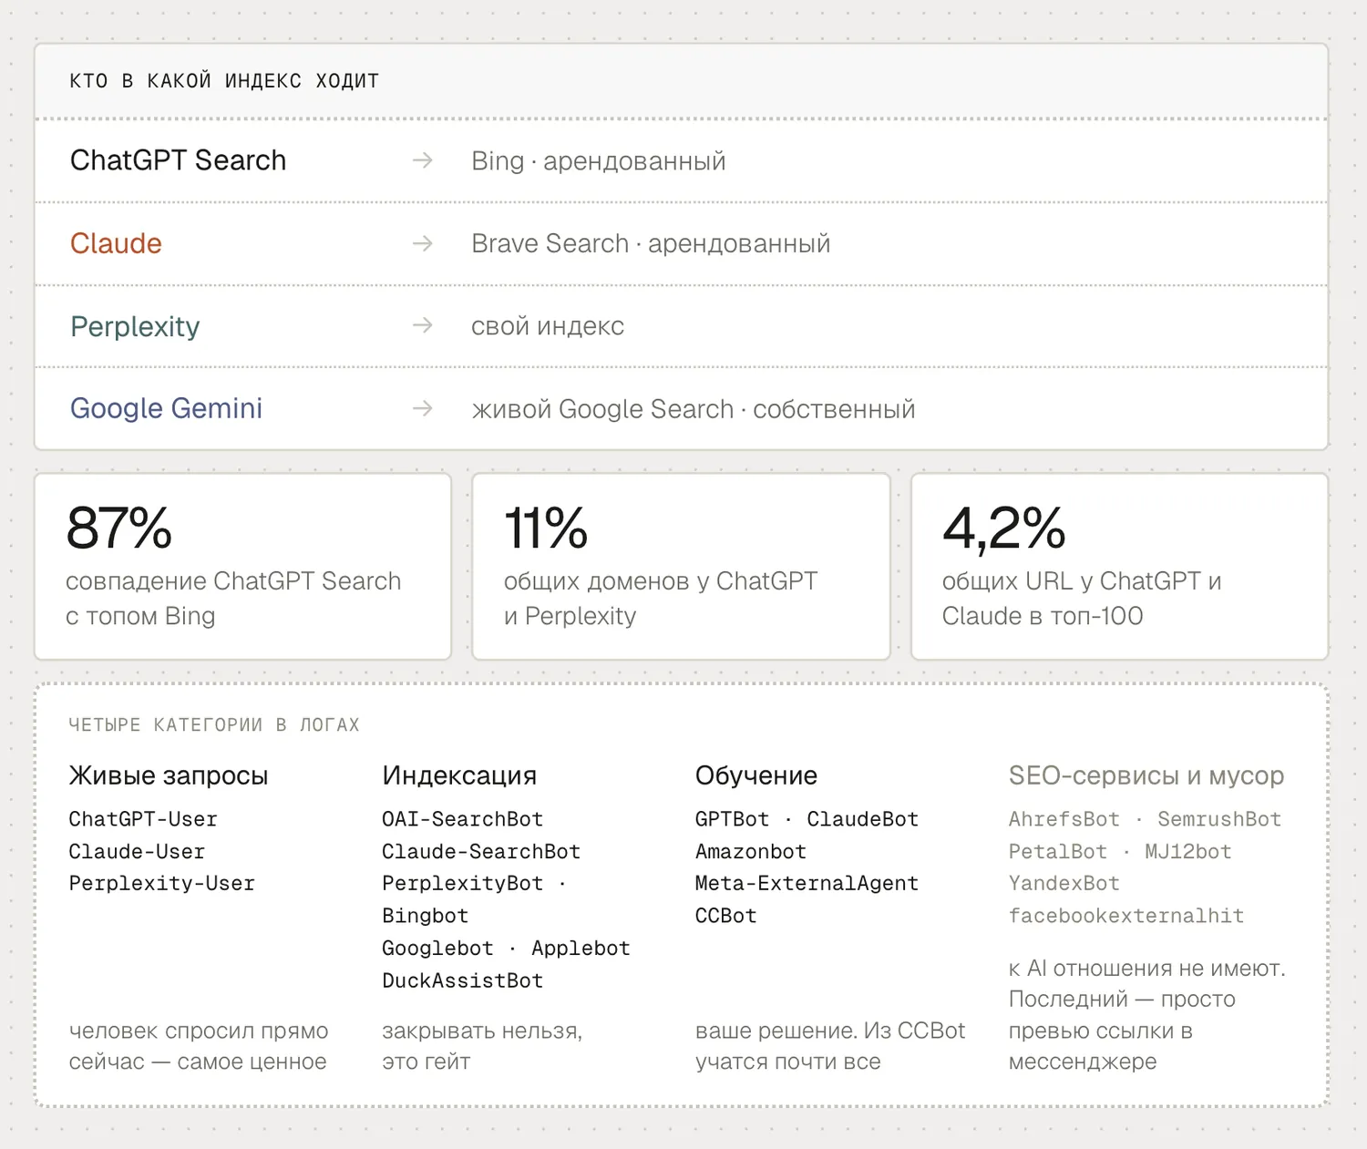Click the 'DuckAssistBot' entry
This screenshot has height=1149, width=1367.
tap(463, 980)
